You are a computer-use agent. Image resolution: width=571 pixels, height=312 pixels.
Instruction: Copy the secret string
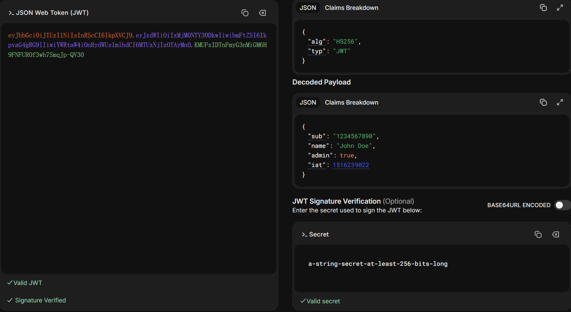coord(538,234)
